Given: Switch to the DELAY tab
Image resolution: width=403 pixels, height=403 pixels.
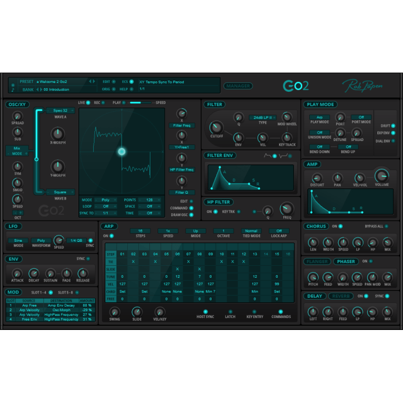Looking at the screenshot, I should (315, 296).
